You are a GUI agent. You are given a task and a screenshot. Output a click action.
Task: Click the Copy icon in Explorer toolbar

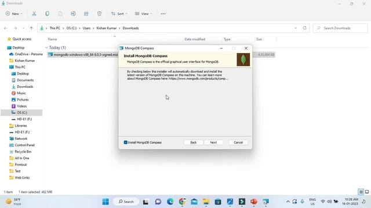[x=48, y=14]
